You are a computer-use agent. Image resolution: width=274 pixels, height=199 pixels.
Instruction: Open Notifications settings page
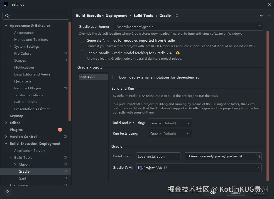pos(24,67)
